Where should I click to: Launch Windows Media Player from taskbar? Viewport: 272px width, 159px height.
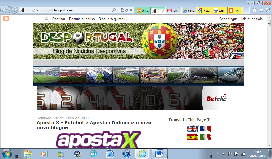tap(44, 154)
